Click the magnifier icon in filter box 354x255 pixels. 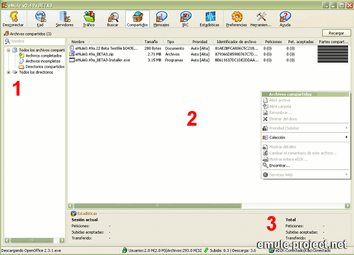tap(8, 41)
